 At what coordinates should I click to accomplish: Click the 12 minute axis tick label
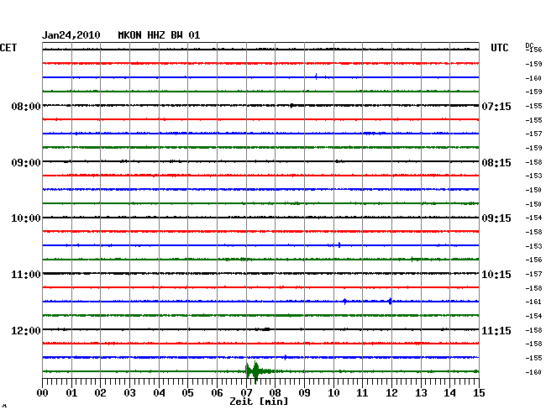click(391, 392)
